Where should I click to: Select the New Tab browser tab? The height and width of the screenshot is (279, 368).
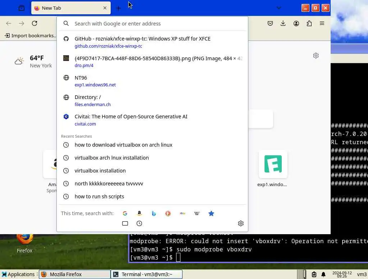click(71, 8)
